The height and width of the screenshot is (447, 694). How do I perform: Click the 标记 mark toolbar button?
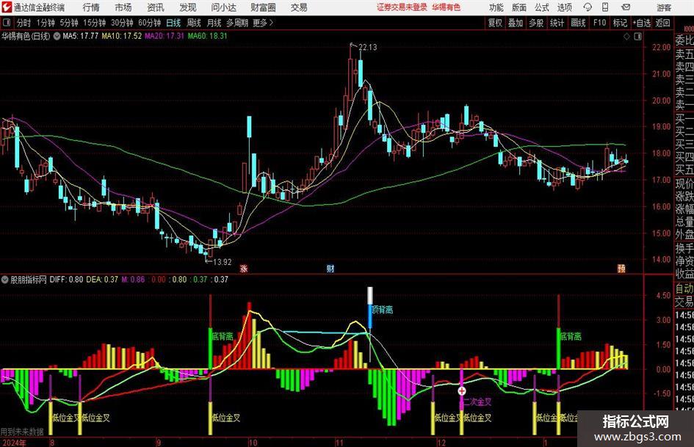[620, 23]
